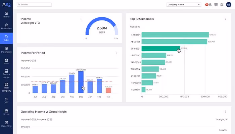Image resolution: width=235 pixels, height=134 pixels.
Task: Click the Account axis label
Action: tap(135, 26)
